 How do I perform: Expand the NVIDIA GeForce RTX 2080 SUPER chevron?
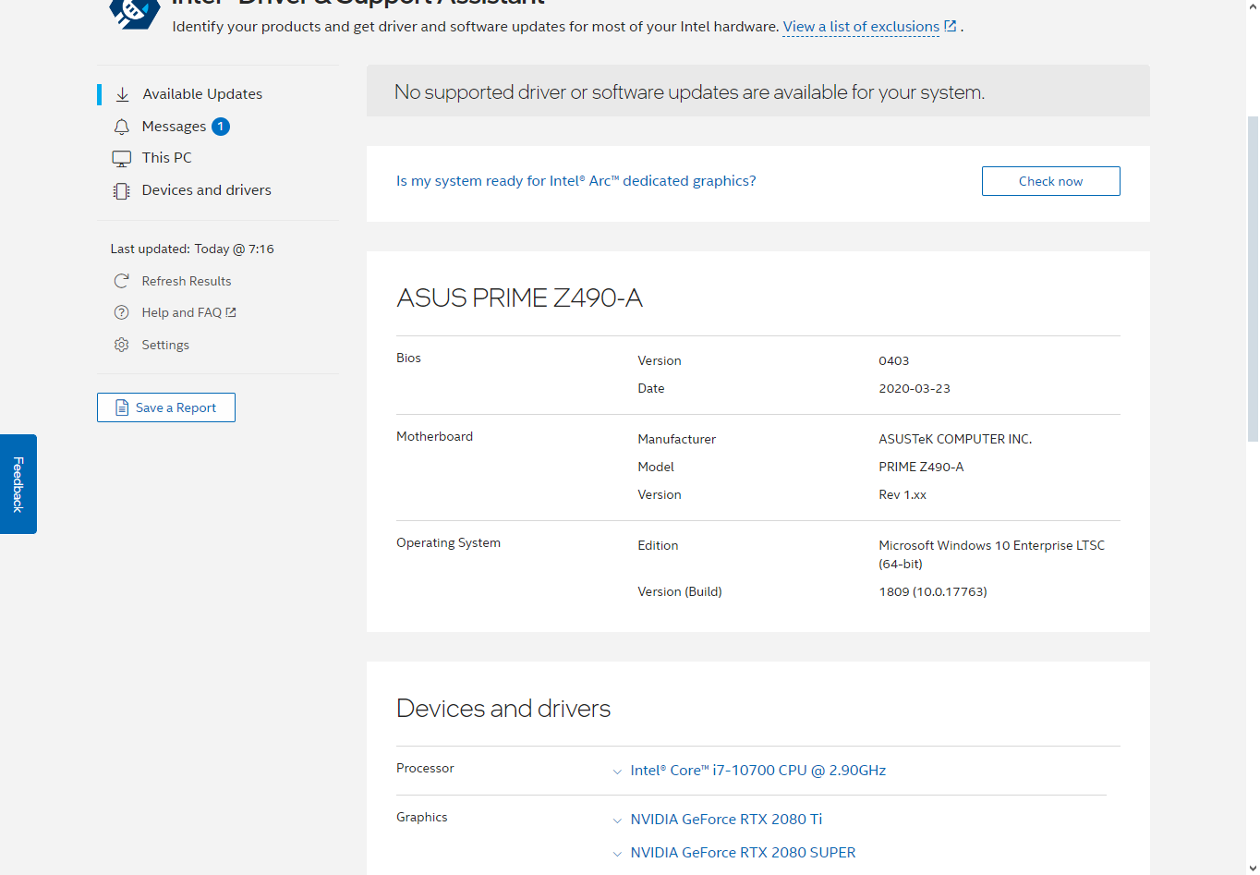pos(617,854)
